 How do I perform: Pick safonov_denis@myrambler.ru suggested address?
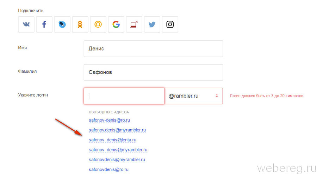118,150
